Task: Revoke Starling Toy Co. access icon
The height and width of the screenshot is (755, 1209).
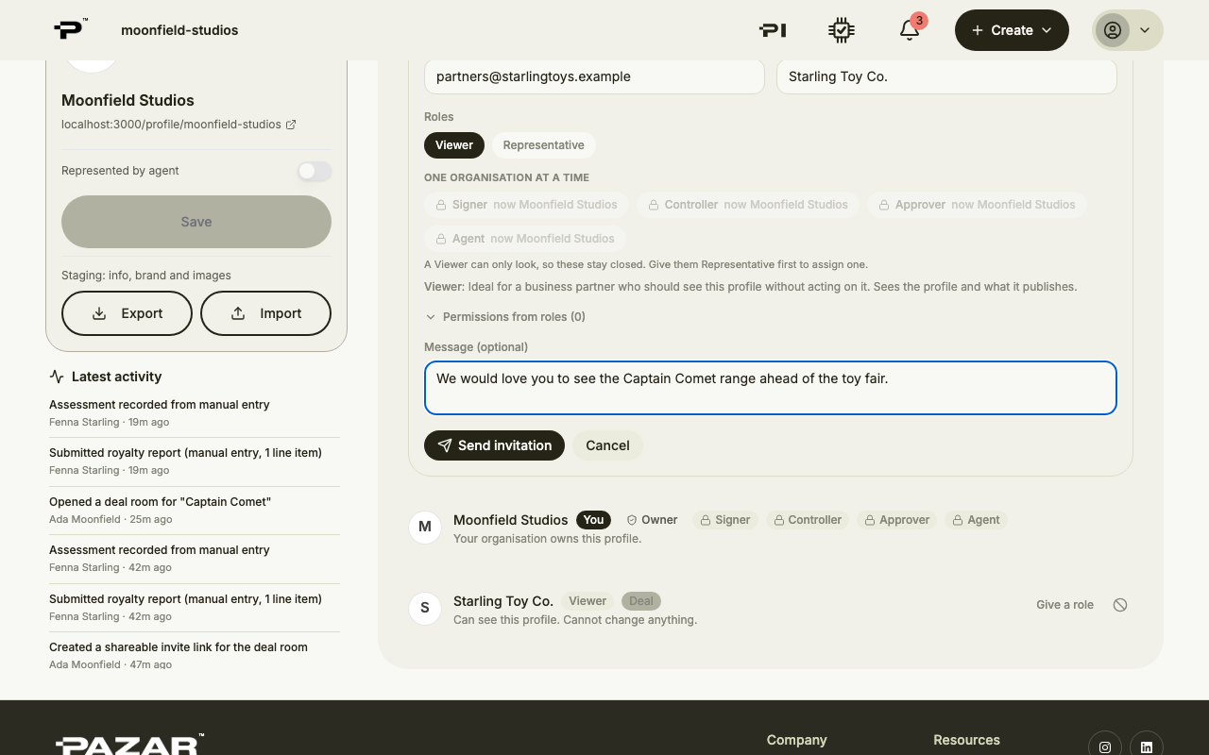Action: (x=1120, y=605)
